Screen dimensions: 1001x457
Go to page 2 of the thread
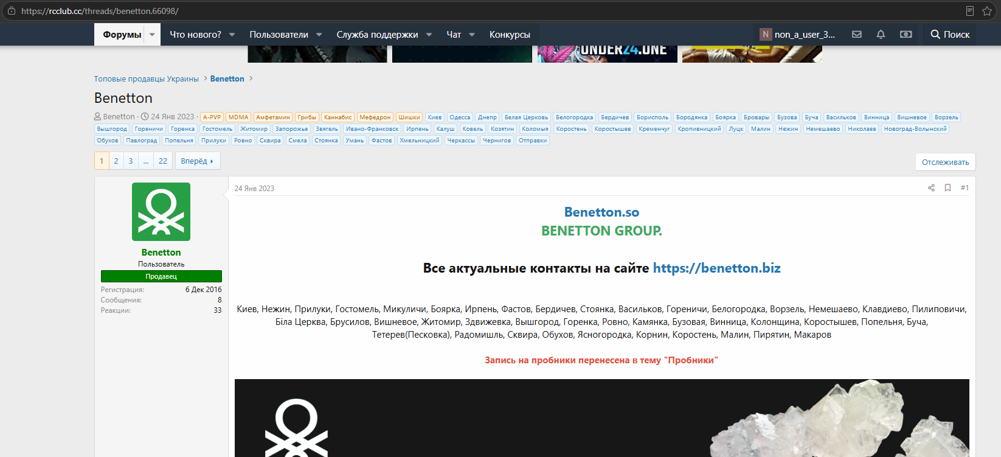(116, 161)
